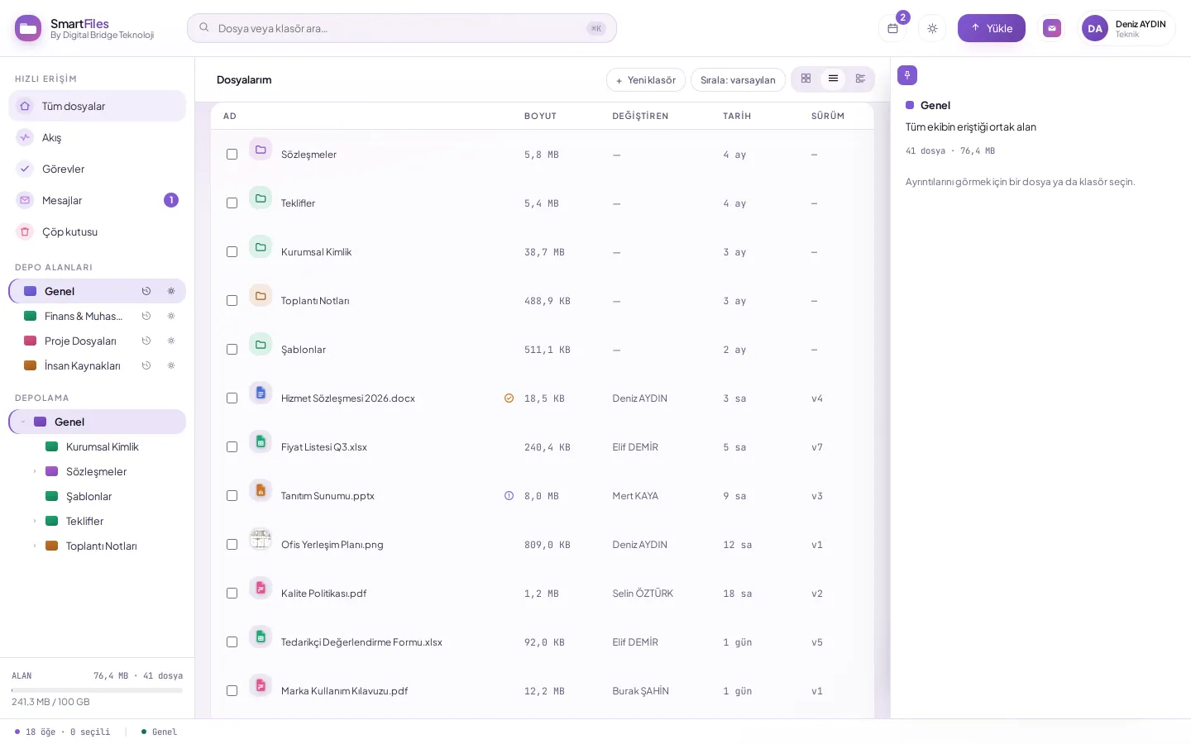Screen dimensions: 1191x744
Task: Open the Sırala: varsayılan sort dropdown
Action: [738, 80]
